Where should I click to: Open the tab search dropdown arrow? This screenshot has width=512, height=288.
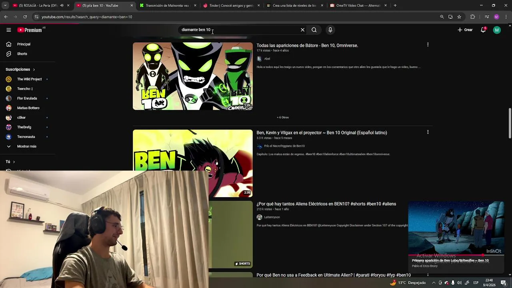click(x=5, y=6)
